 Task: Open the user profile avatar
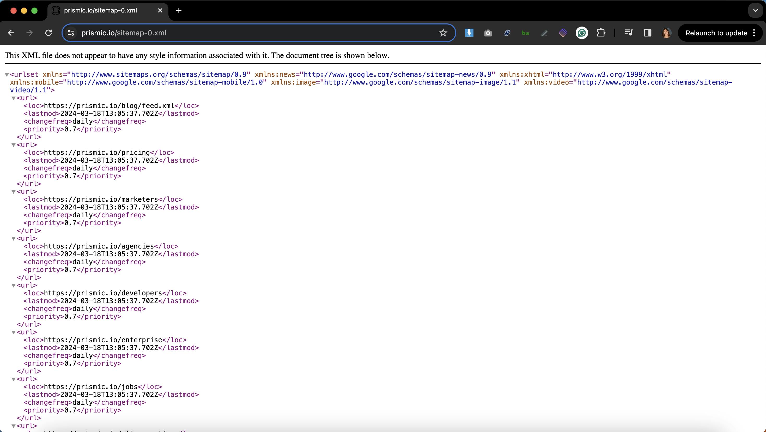(x=666, y=33)
